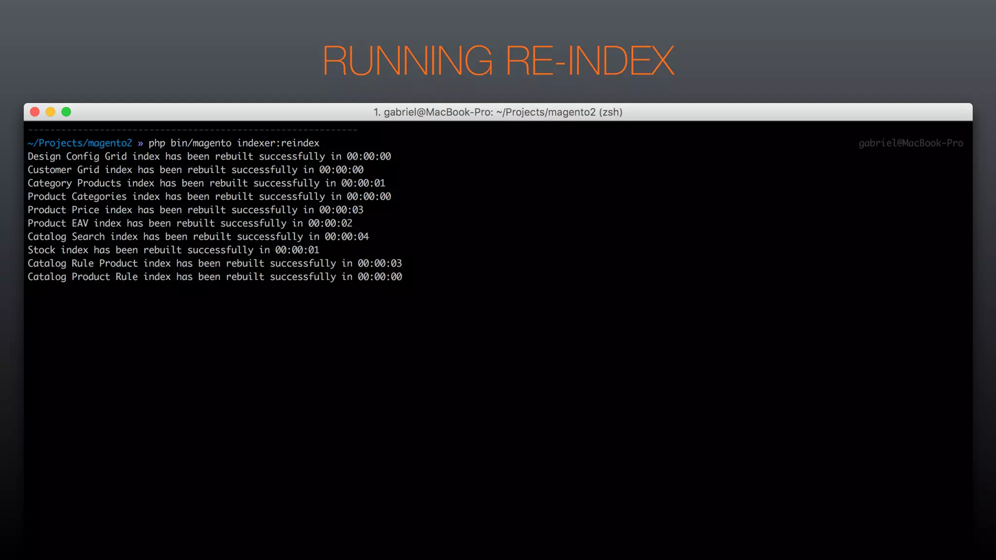The height and width of the screenshot is (560, 996).
Task: Click the 'Product Categories index' output line
Action: point(209,196)
